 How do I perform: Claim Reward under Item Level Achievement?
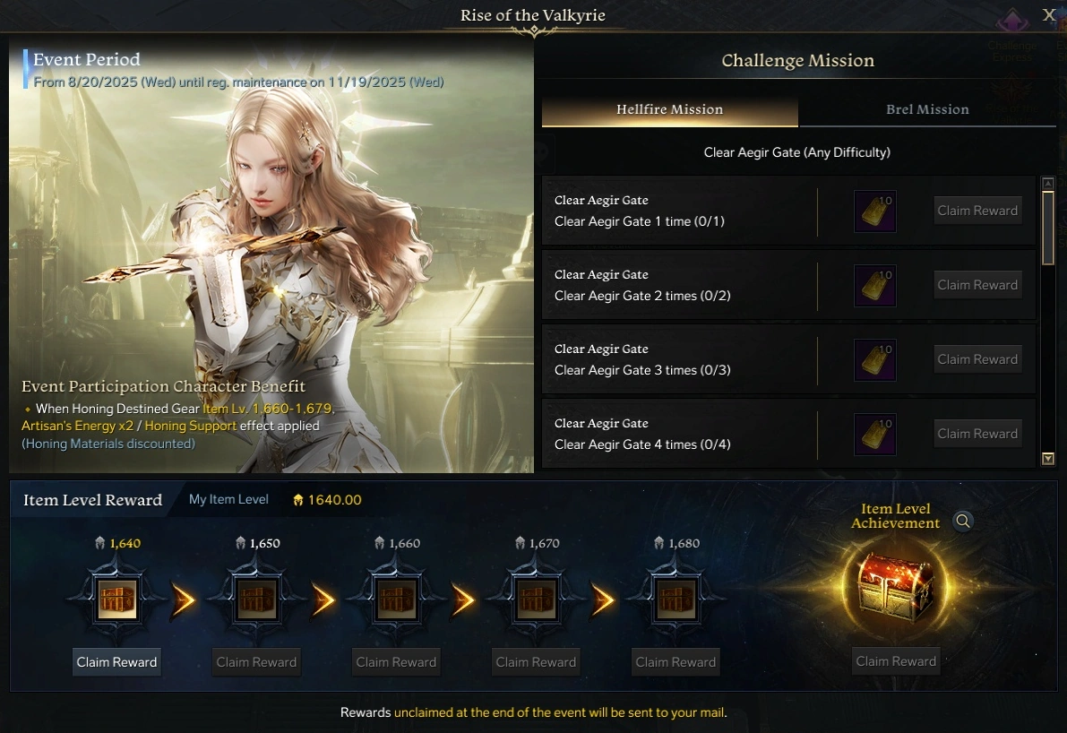pyautogui.click(x=896, y=661)
